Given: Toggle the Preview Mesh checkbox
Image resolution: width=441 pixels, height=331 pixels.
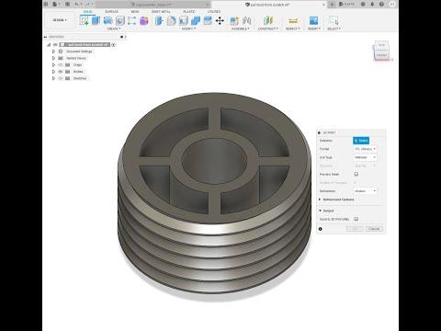Looking at the screenshot, I should click(356, 174).
